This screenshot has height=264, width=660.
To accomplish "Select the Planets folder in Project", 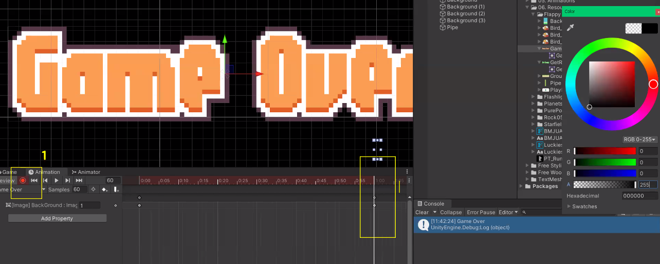I will pyautogui.click(x=549, y=104).
